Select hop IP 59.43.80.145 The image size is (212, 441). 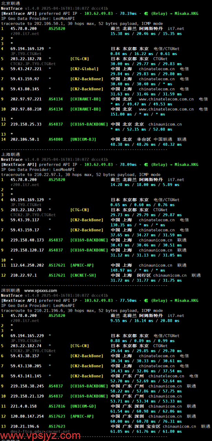pyautogui.click(x=25, y=89)
